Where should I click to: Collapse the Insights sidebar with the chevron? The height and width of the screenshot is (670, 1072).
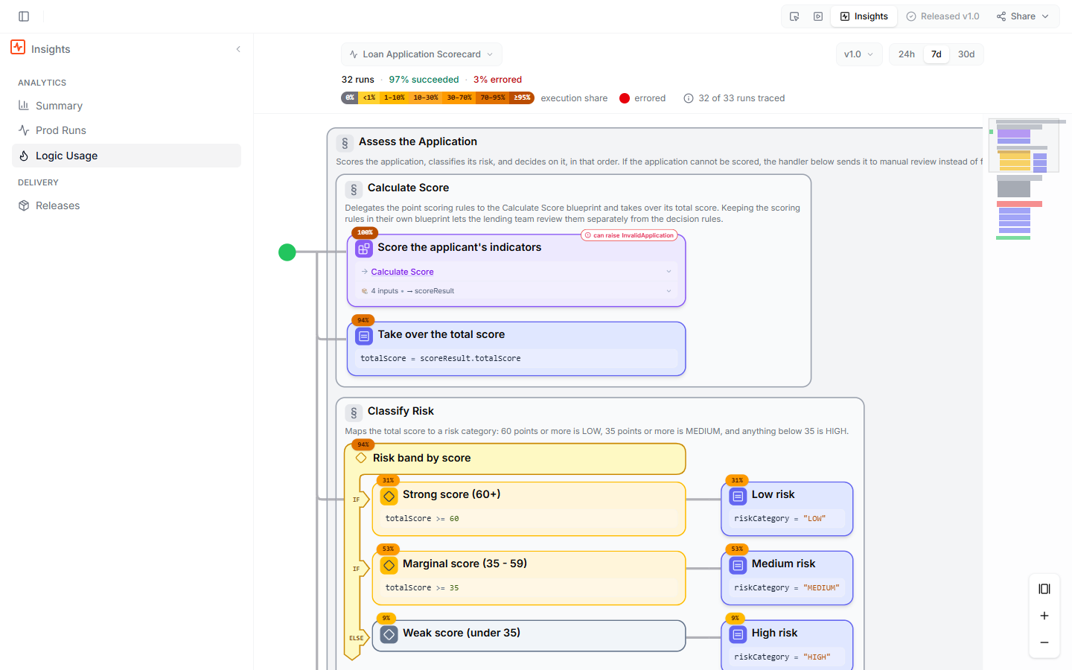[238, 49]
